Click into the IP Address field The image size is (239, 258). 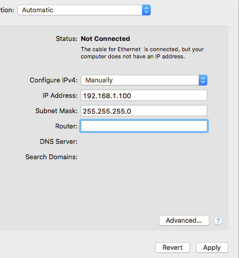click(x=144, y=95)
